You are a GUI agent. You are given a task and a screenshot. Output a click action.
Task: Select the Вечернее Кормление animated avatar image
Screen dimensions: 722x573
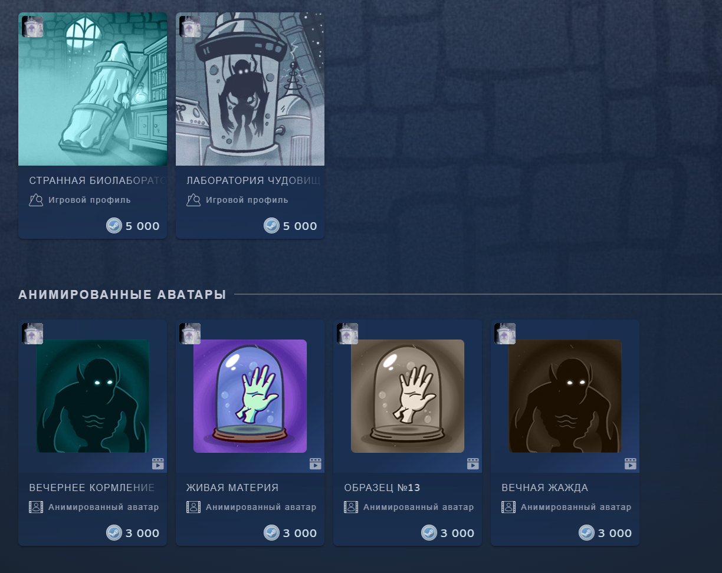(93, 396)
